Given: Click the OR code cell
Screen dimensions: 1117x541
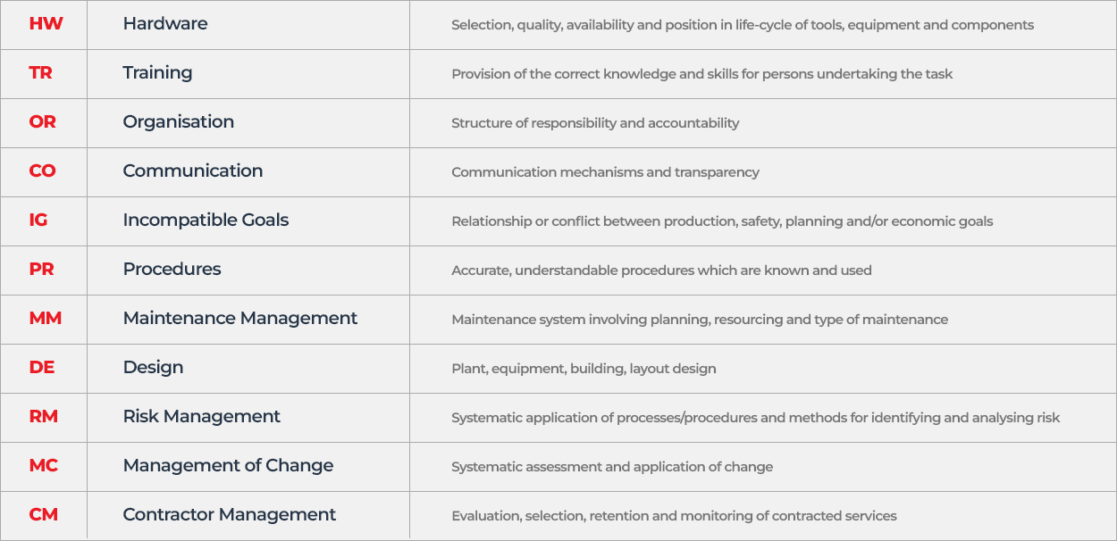Looking at the screenshot, I should tap(43, 122).
